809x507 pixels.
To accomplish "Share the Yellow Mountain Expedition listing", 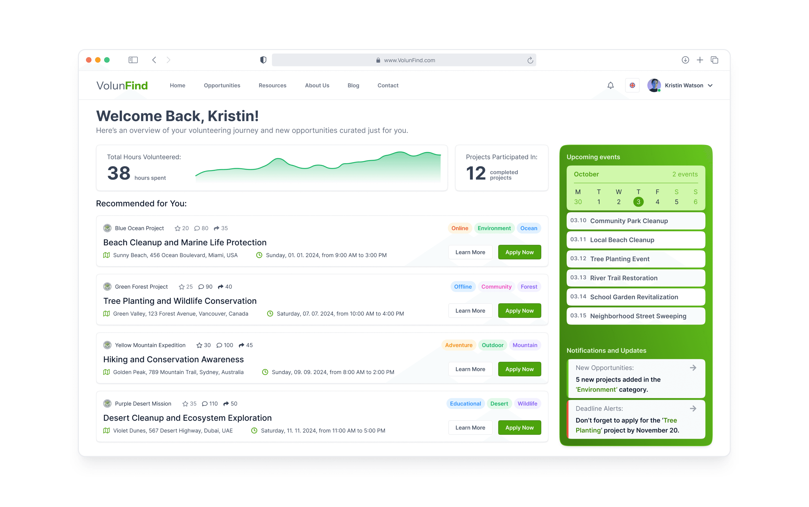I will [x=241, y=345].
